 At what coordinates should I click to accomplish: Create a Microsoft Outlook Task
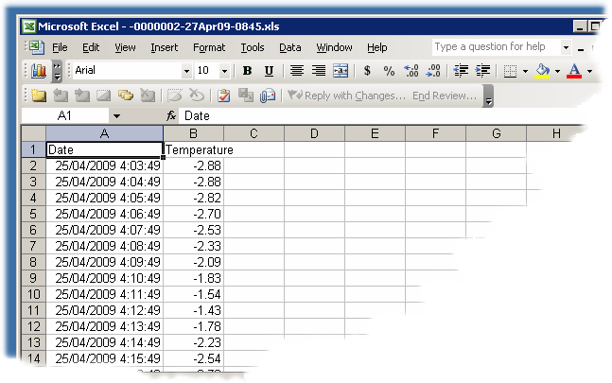point(223,96)
